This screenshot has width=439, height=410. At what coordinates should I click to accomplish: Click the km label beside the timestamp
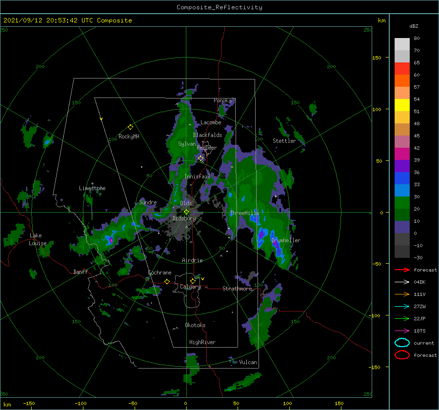pos(381,20)
